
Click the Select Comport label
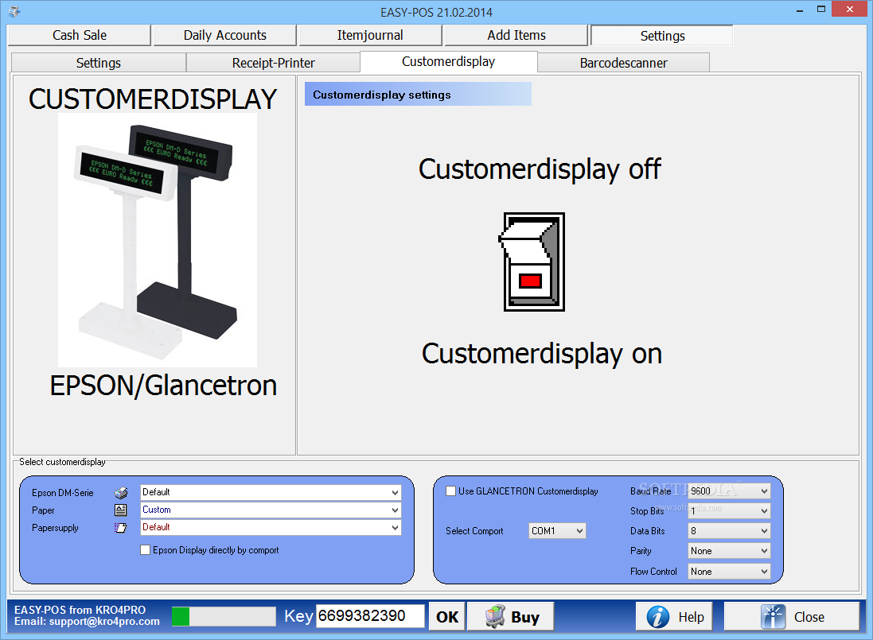click(474, 531)
